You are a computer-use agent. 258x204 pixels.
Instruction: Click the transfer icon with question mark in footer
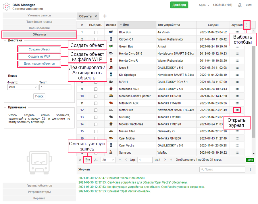[x=96, y=160]
